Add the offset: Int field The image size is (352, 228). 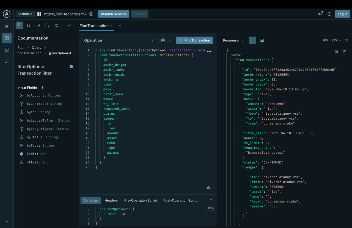click(21, 162)
